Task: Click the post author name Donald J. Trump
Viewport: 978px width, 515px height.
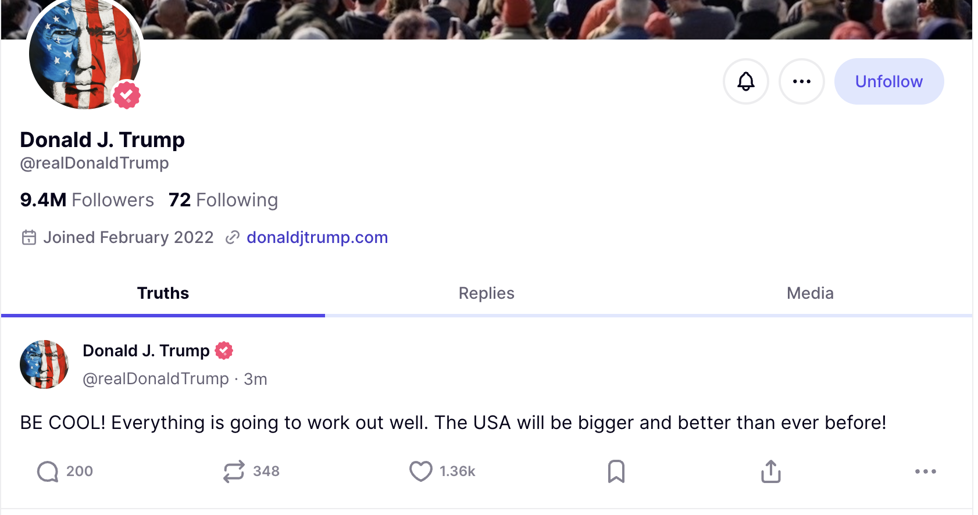Action: click(x=146, y=351)
